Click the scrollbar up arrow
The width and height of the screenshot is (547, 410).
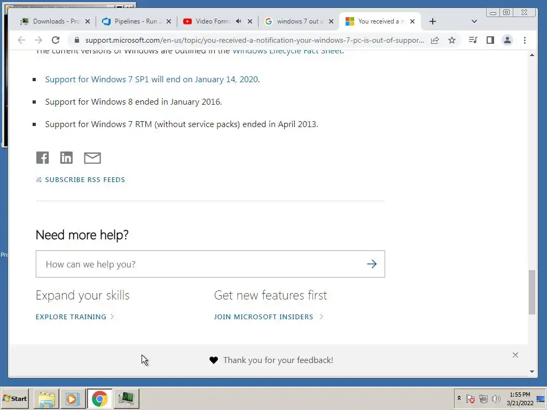pos(532,55)
